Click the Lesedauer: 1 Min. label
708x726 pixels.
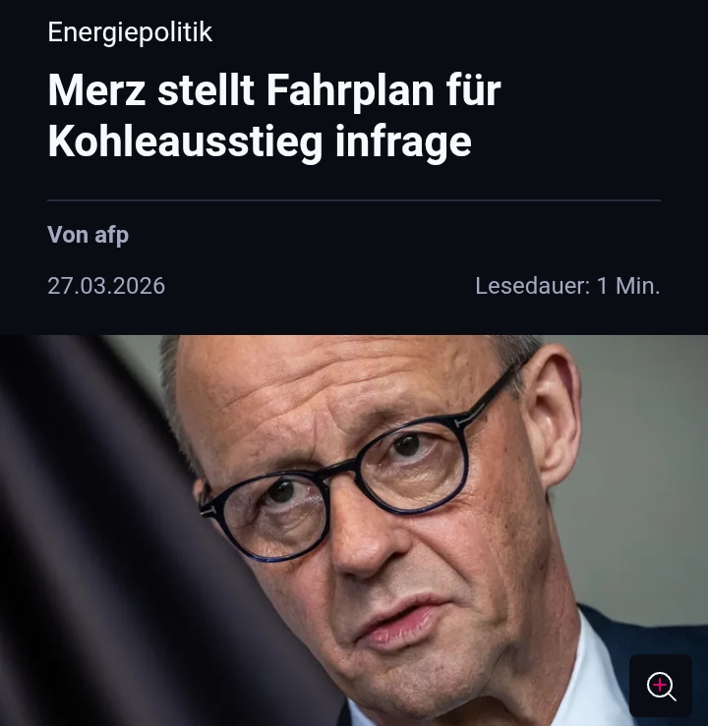(x=567, y=286)
